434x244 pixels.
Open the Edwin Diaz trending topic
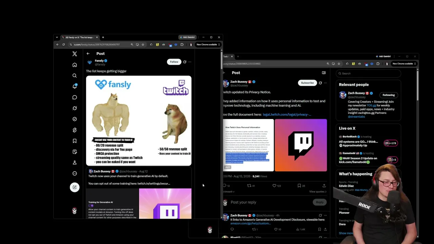pos(346,186)
